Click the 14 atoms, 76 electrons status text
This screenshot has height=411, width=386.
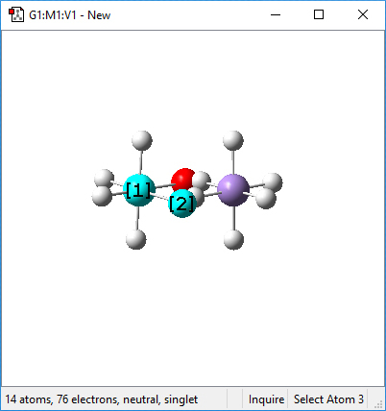(101, 399)
